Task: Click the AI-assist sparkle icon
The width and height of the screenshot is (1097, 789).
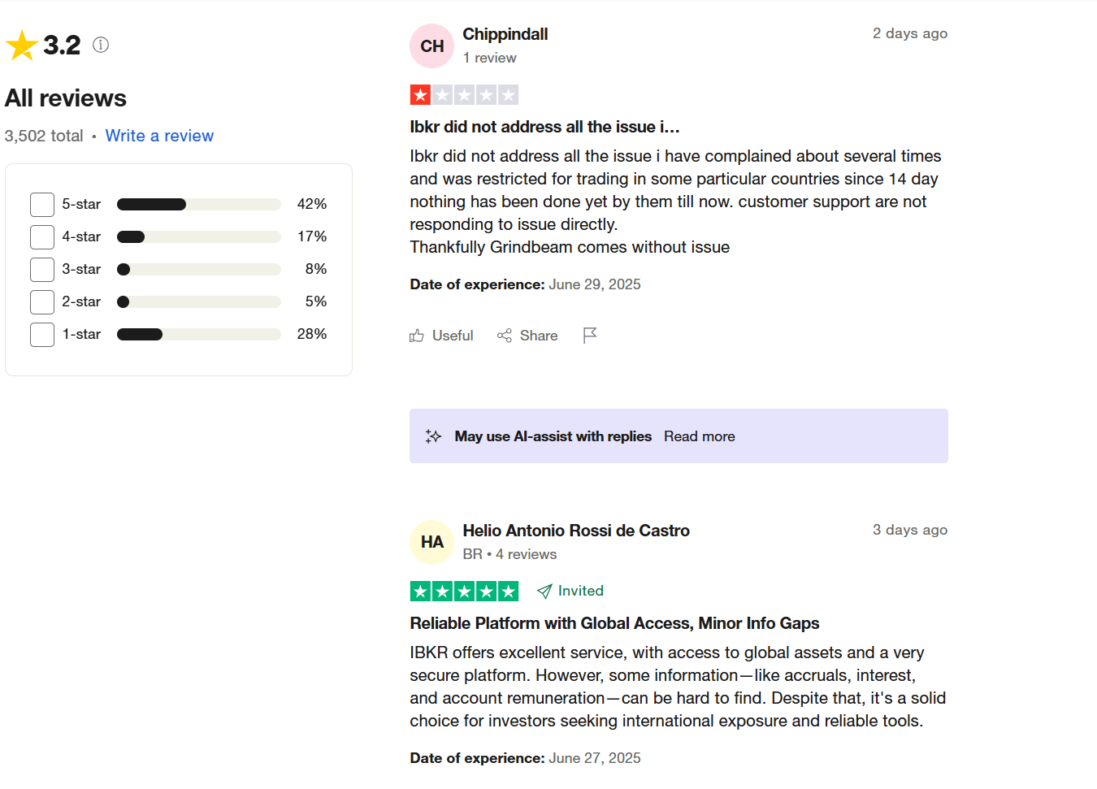Action: coord(433,436)
